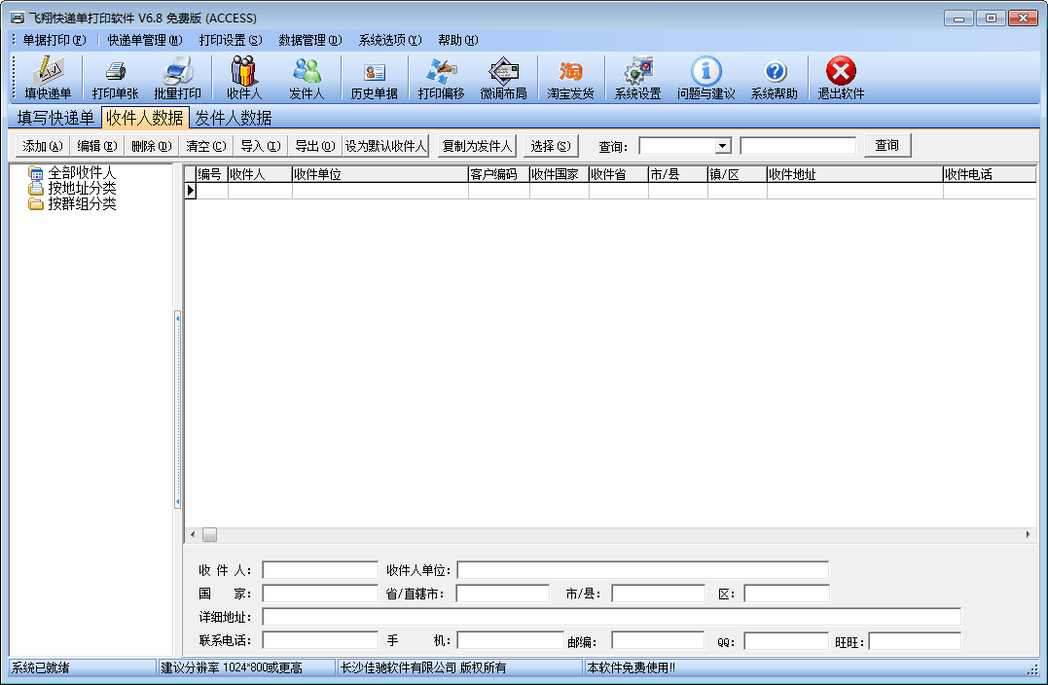Viewport: 1048px width, 685px height.
Task: Click the horizontal scrollbar right arrow
Action: click(1028, 534)
